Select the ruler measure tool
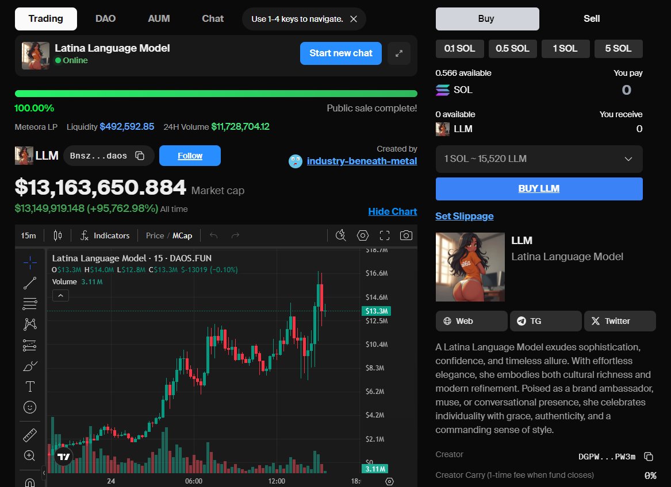Screen dimensions: 671x487 coord(30,435)
